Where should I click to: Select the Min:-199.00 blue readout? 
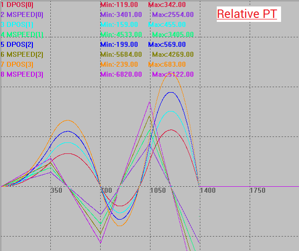click(119, 44)
